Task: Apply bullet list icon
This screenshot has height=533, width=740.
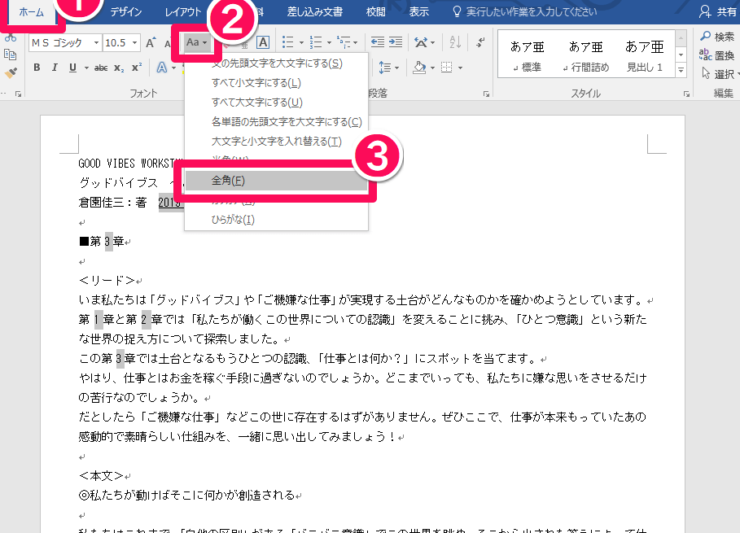Action: [x=287, y=42]
